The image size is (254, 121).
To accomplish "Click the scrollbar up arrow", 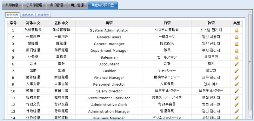I will (250, 12).
